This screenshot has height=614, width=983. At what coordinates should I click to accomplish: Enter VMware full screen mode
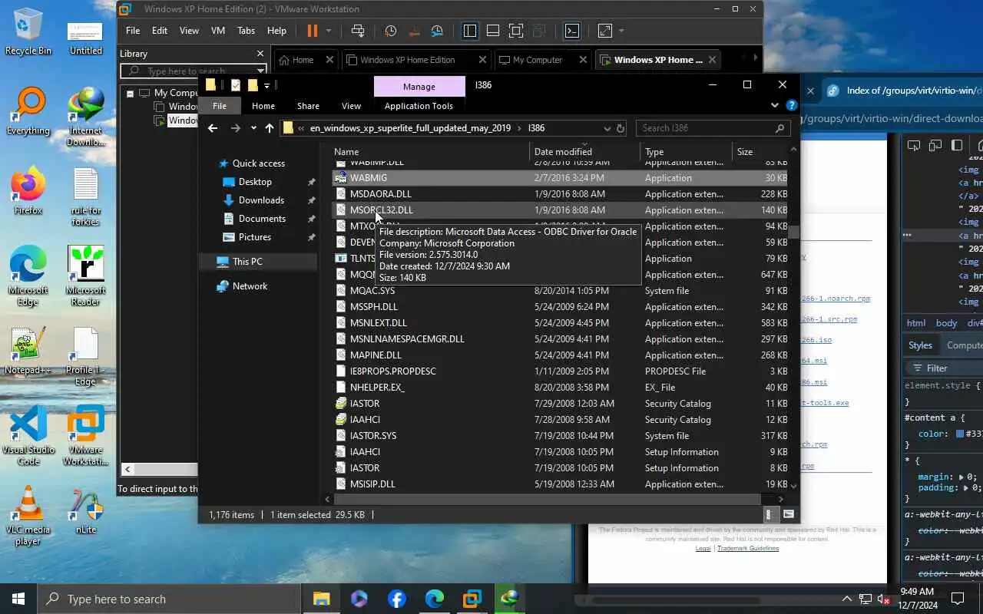[x=516, y=31]
